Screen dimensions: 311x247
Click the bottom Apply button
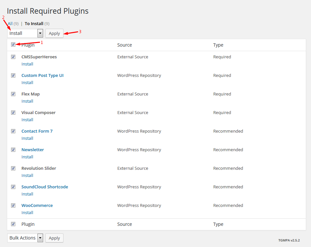(x=54, y=238)
